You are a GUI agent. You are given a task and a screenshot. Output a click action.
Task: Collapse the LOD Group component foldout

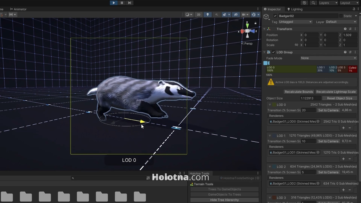(265, 52)
